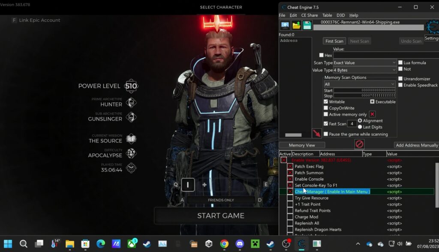The width and height of the screenshot is (439, 252).
Task: Open Microsoft Edge from the taskbar
Action: click(x=100, y=244)
